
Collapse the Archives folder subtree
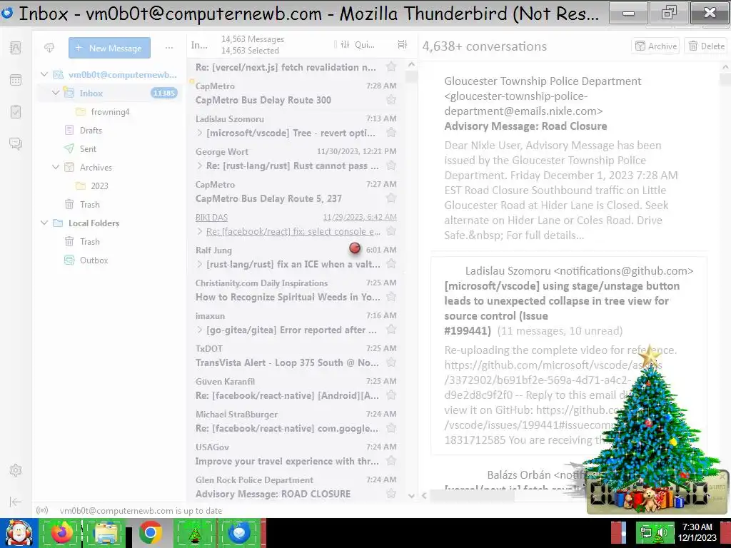pos(56,167)
